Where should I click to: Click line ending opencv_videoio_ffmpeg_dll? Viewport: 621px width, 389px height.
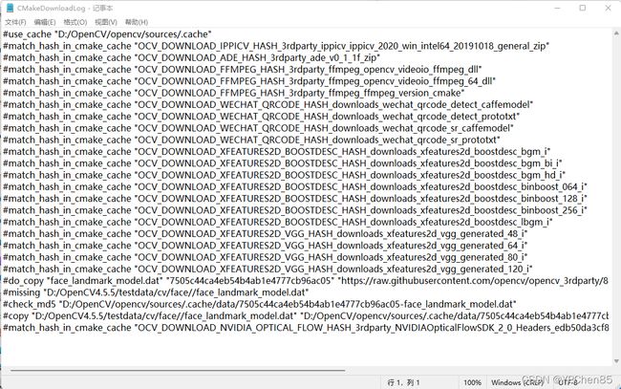pyautogui.click(x=242, y=70)
